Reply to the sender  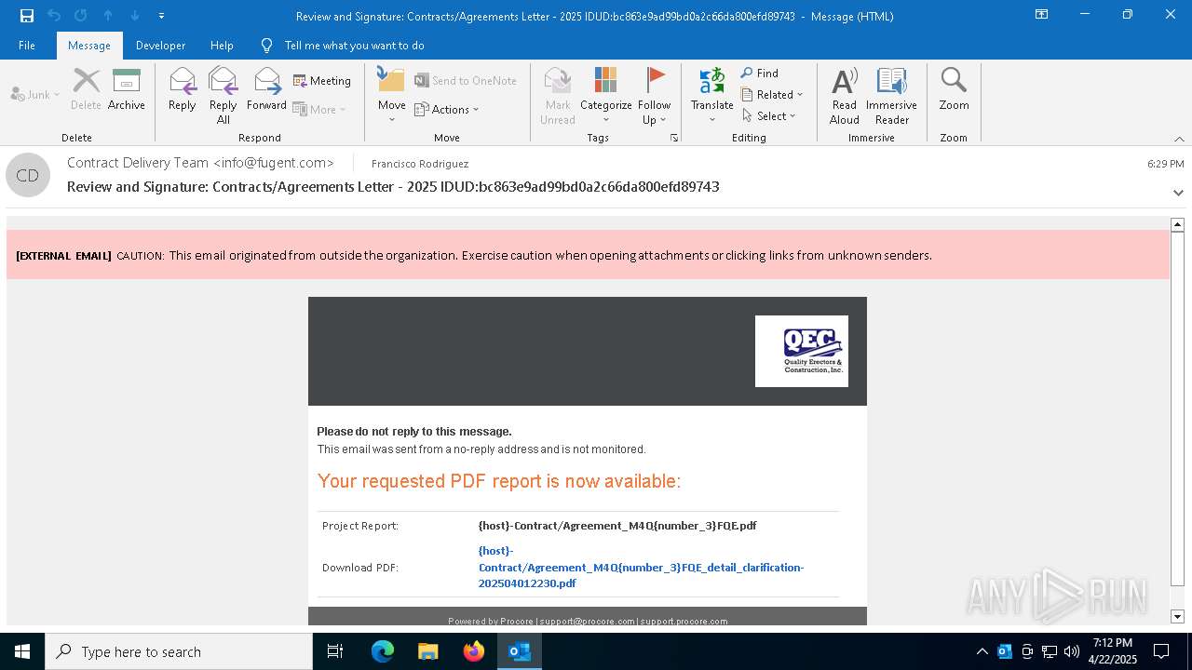point(182,89)
